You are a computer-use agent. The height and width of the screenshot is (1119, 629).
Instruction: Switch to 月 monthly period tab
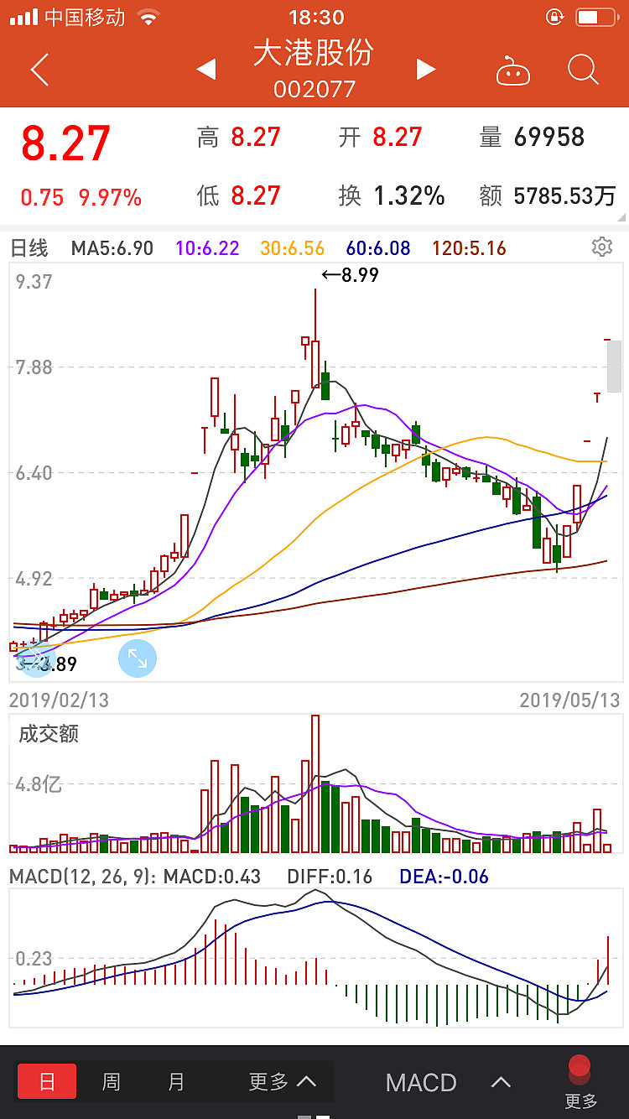[x=176, y=1081]
